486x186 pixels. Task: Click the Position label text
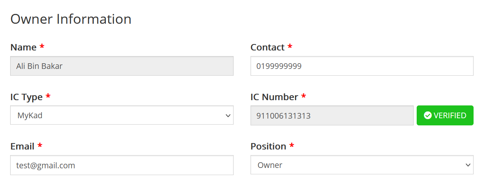click(x=268, y=146)
